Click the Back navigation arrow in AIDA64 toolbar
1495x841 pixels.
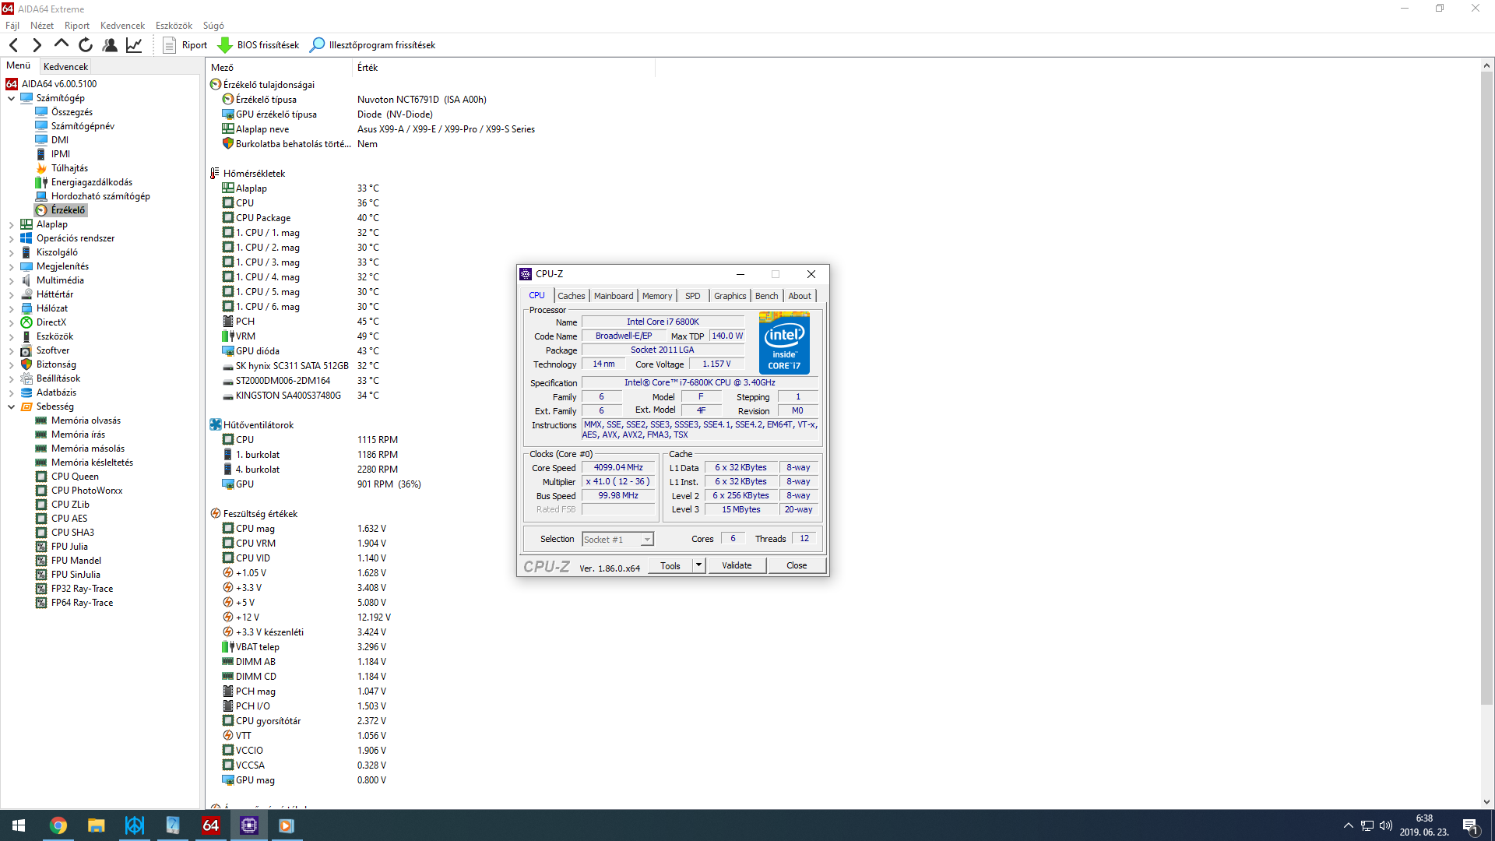click(x=13, y=45)
